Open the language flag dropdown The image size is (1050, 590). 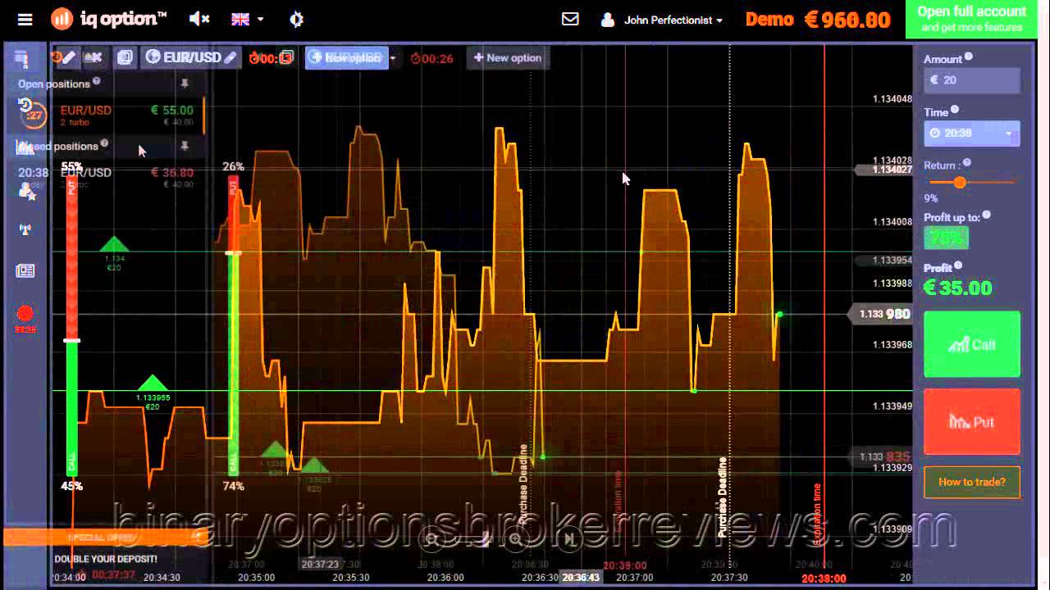(x=247, y=19)
